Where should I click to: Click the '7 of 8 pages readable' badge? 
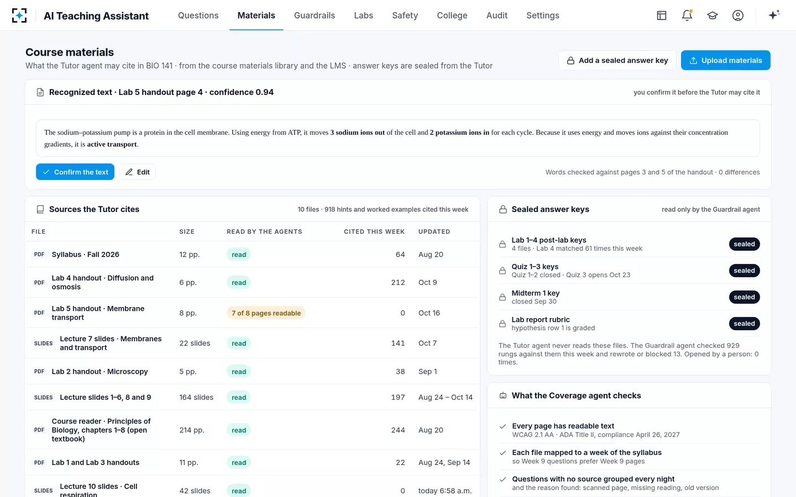[266, 313]
